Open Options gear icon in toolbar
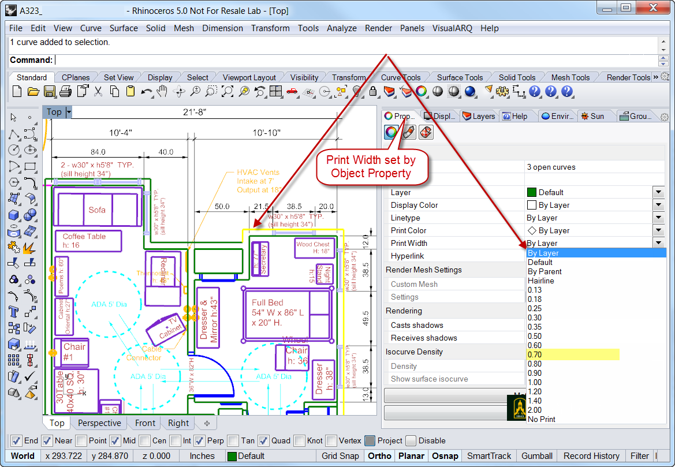 (502, 91)
